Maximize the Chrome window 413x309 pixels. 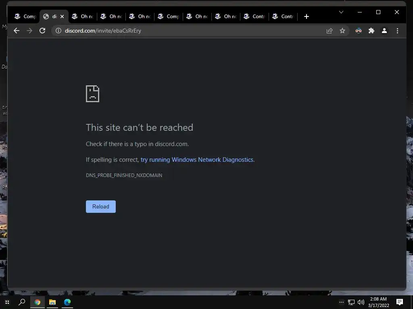coord(378,12)
